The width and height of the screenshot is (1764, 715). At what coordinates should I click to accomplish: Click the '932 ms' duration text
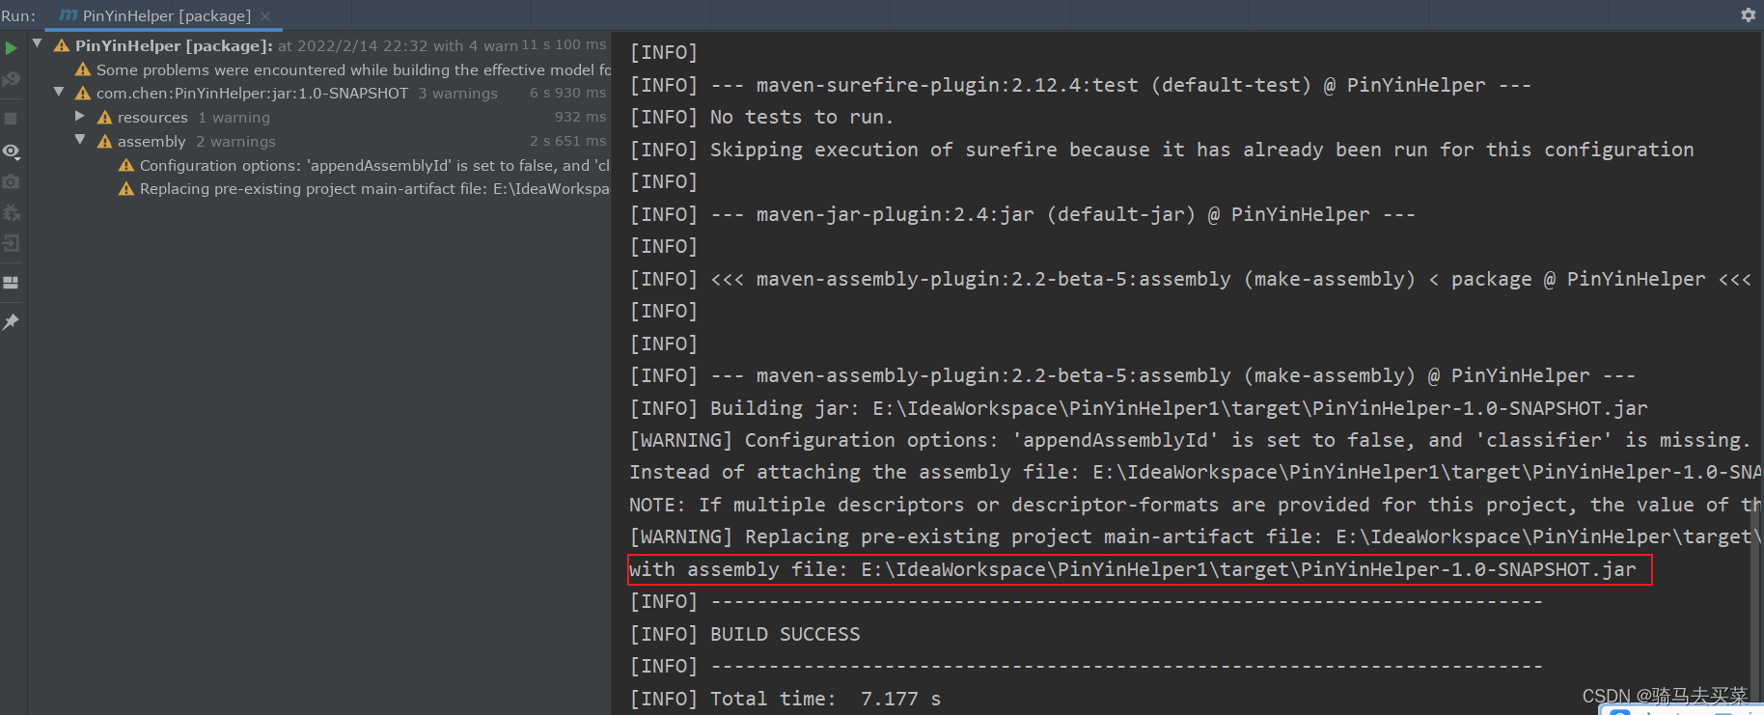(581, 117)
